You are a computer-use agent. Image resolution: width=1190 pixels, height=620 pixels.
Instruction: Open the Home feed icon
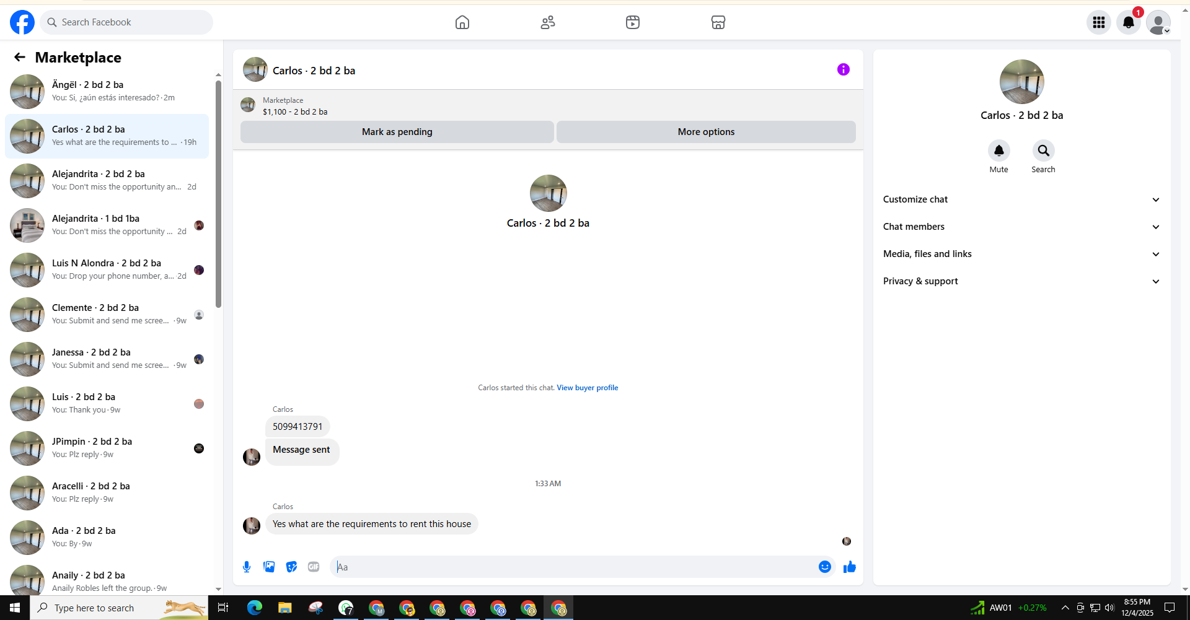pyautogui.click(x=462, y=22)
